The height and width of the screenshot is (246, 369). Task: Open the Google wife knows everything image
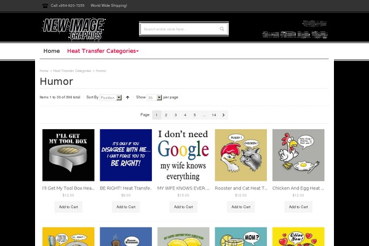coord(183,155)
